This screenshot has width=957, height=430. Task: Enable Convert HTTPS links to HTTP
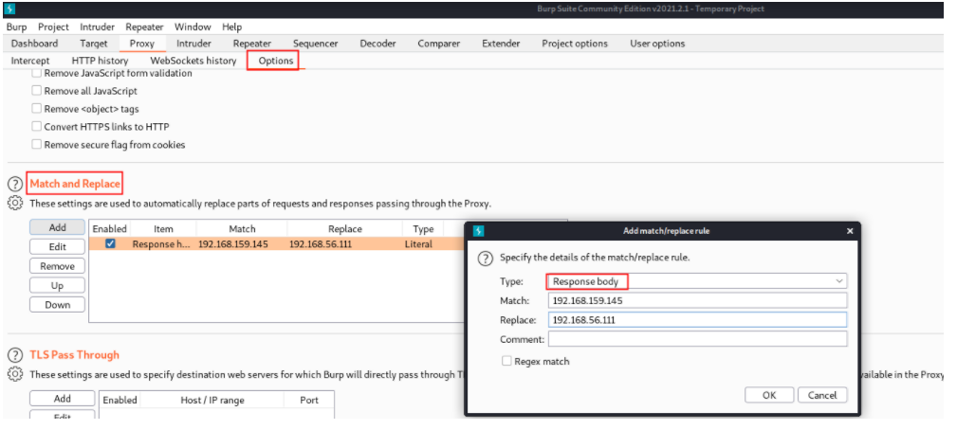click(37, 127)
